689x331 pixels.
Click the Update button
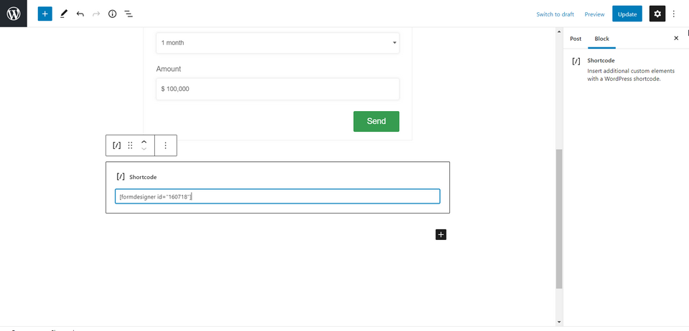tap(627, 14)
